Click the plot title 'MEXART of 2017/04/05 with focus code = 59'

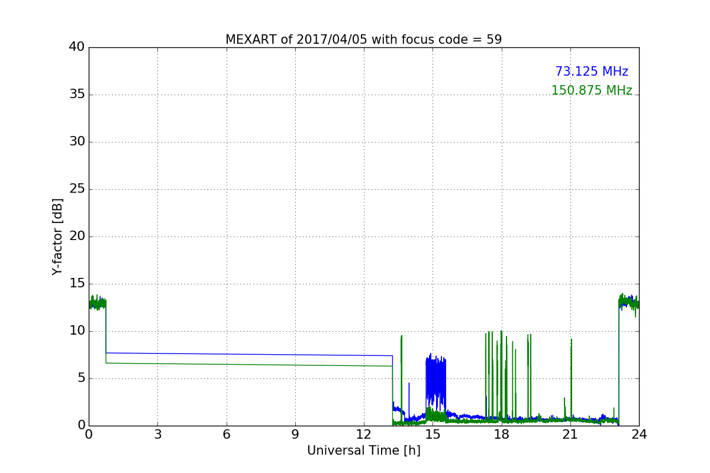(x=363, y=40)
